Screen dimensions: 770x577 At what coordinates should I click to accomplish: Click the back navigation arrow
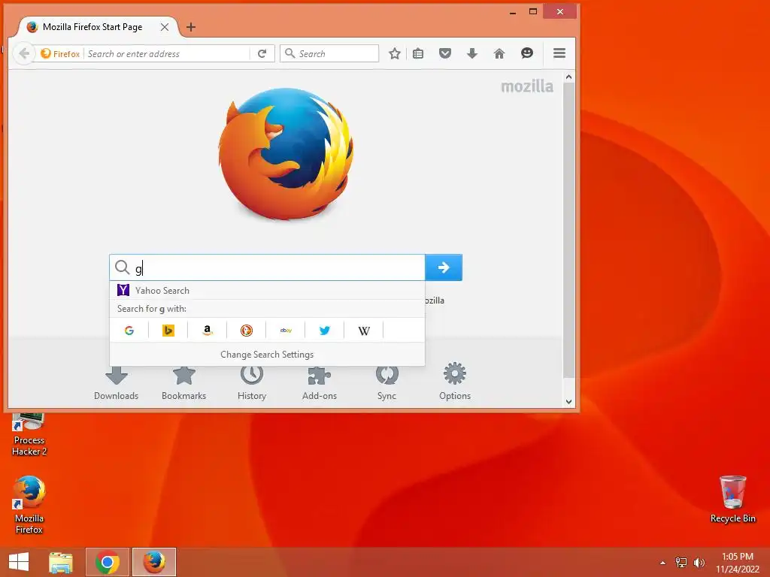point(24,53)
